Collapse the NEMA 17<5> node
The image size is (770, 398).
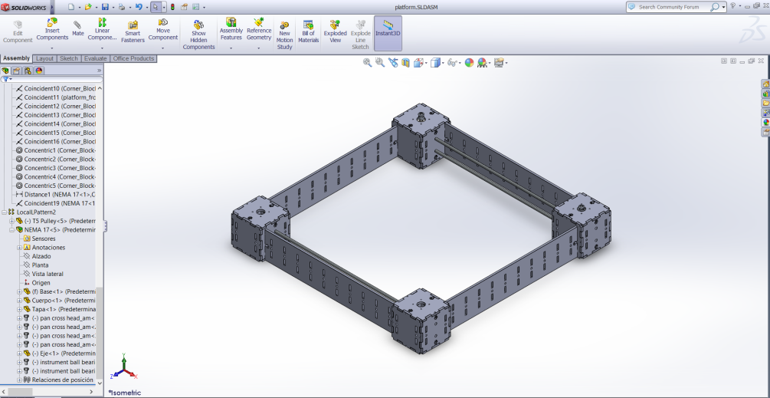click(12, 229)
